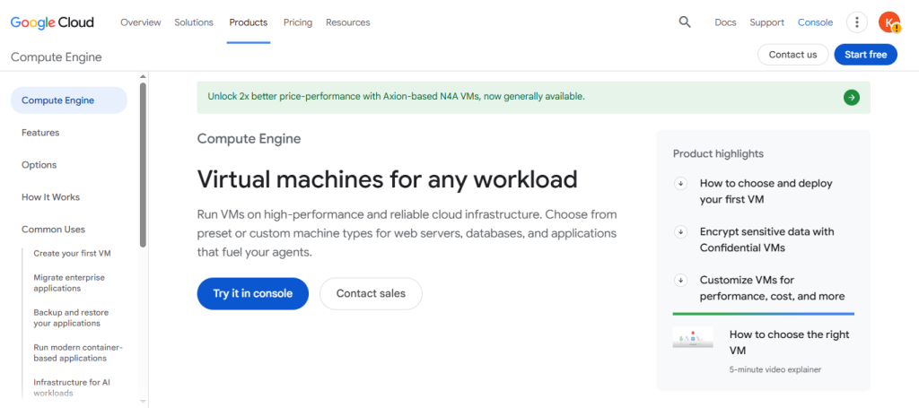Click the sidebar vertical scrollbar thumb
Screen dimensions: 919x408
143,164
